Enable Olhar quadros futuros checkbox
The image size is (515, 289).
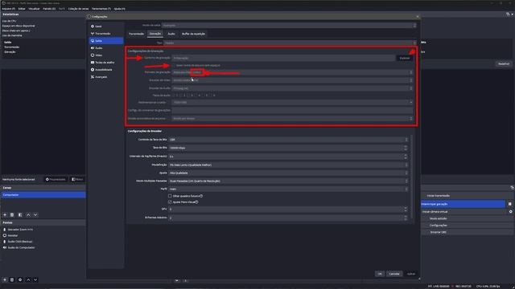pos(170,196)
